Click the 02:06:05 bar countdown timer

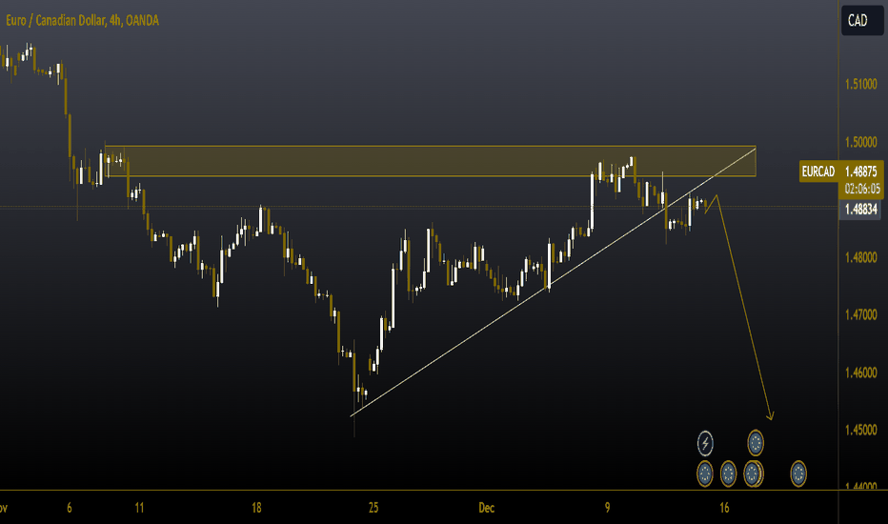tap(862, 189)
